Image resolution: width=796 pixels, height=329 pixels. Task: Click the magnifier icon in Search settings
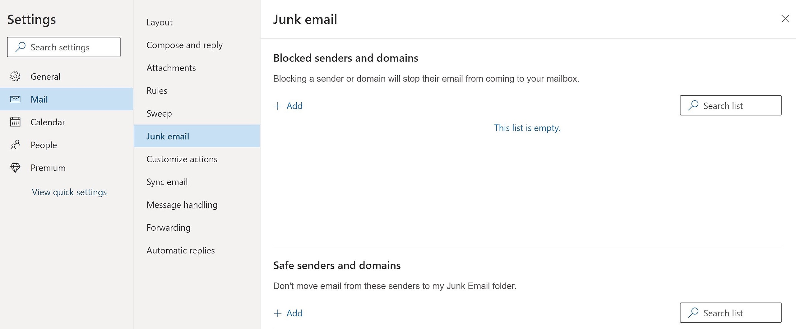pos(21,47)
